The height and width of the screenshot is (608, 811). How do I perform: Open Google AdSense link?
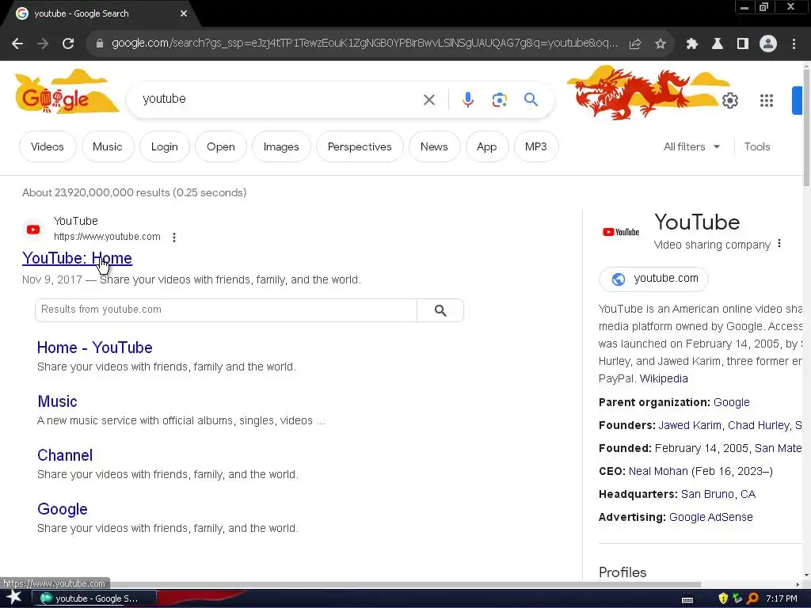point(710,517)
